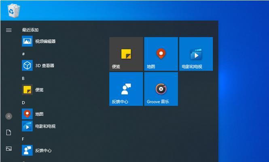Click the 便笺 sticky note icon in list
The image size is (269, 162).
(27, 90)
